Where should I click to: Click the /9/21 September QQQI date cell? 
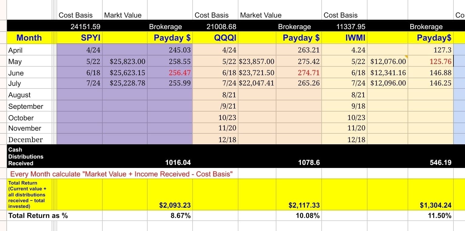coord(215,106)
